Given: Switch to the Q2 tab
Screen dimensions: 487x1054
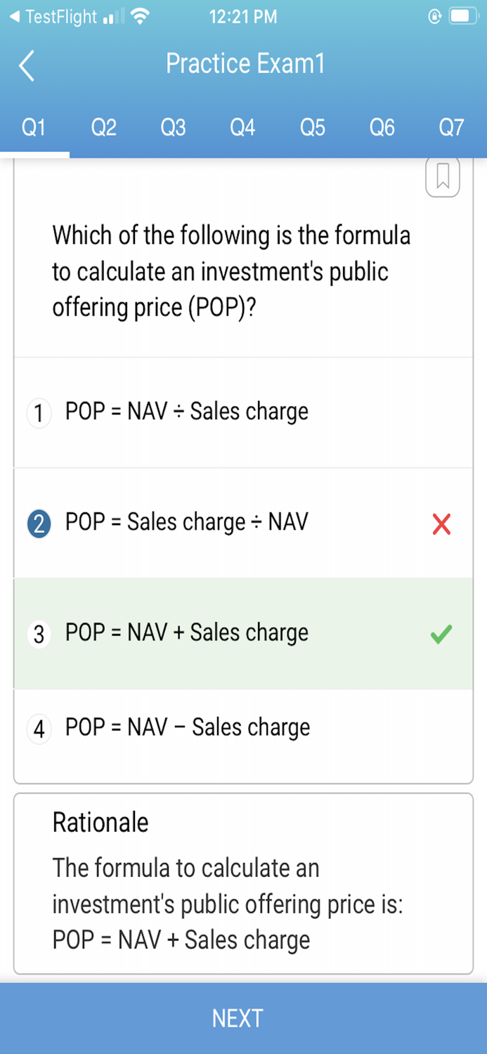Looking at the screenshot, I should click(x=104, y=128).
